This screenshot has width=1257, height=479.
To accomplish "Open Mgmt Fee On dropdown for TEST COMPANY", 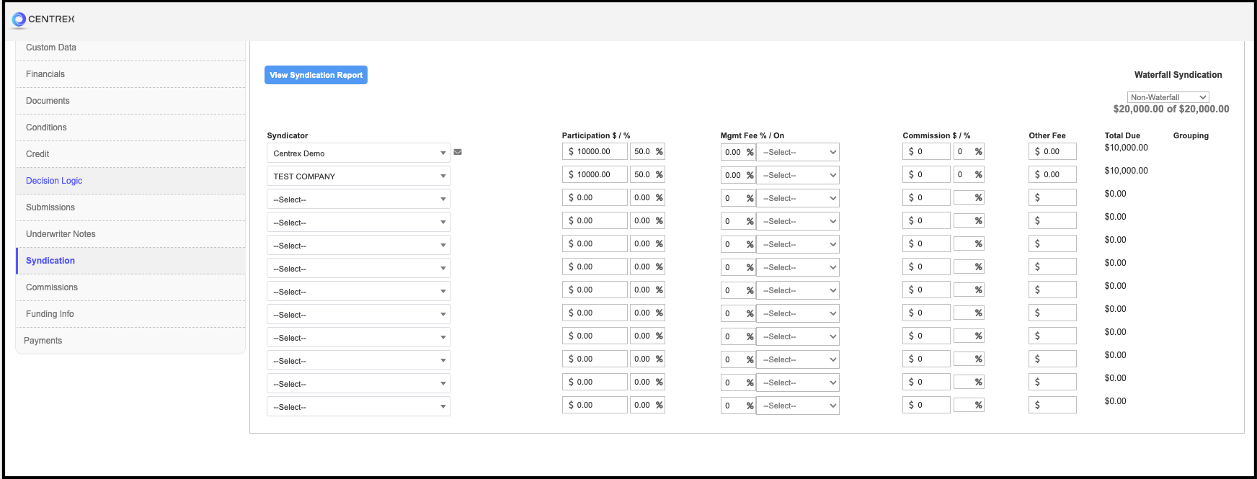I will click(x=799, y=175).
